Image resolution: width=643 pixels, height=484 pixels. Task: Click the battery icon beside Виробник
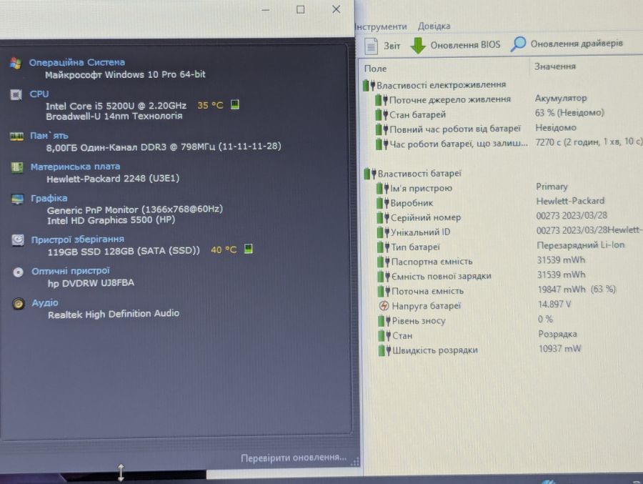click(383, 203)
